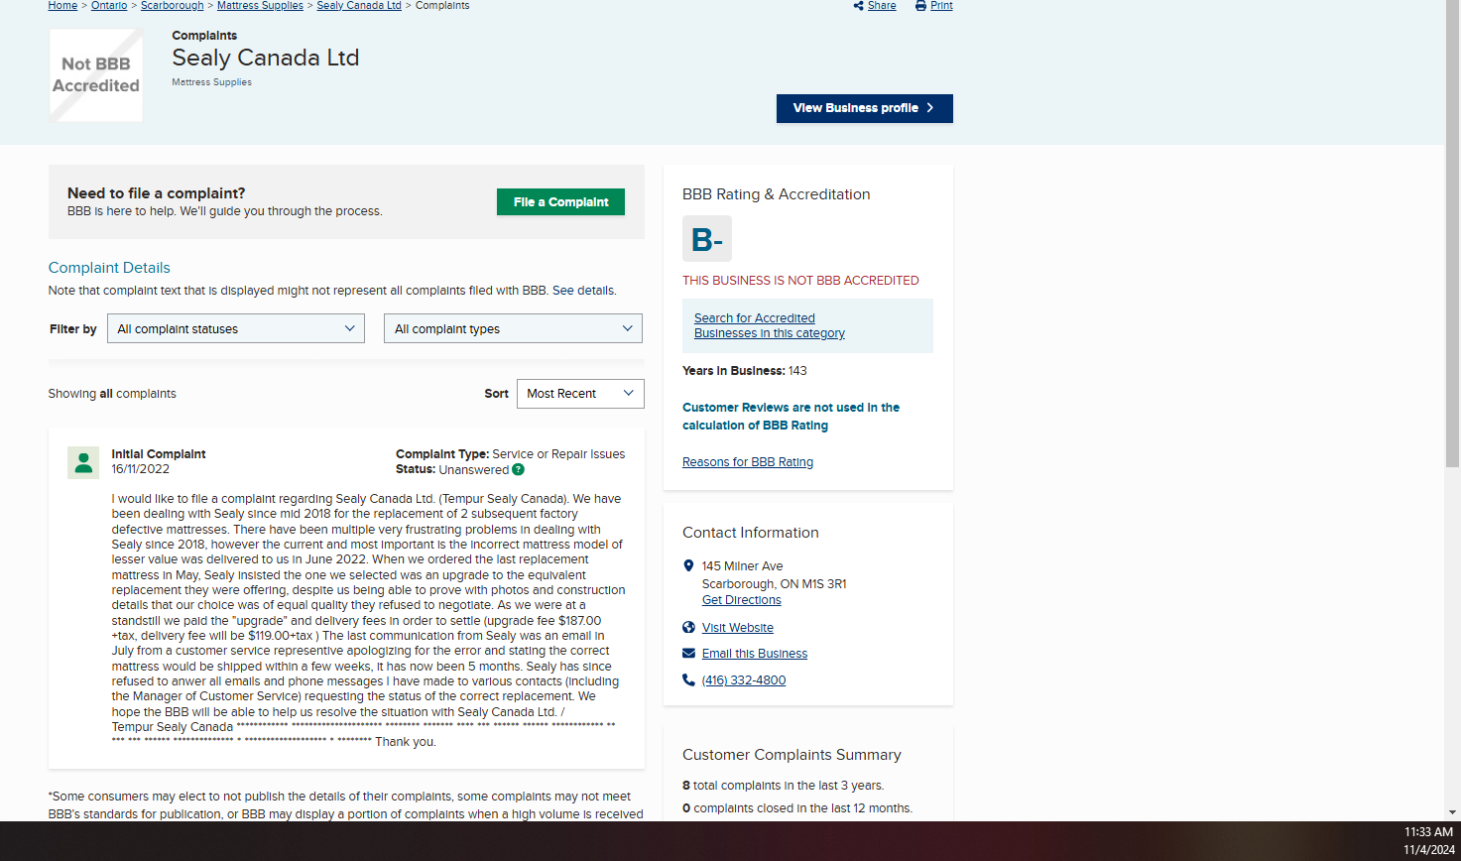Go to Home breadcrumb
Viewport: 1461px width, 861px height.
62,6
